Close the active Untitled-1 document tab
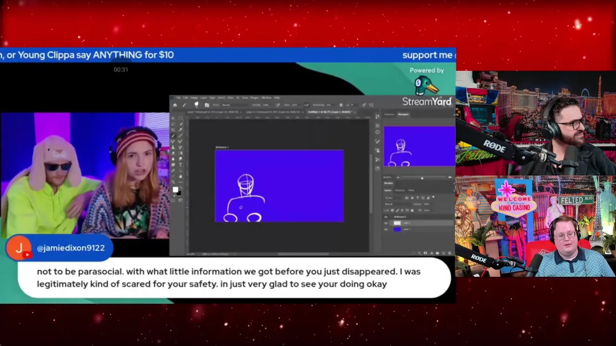 coord(354,112)
